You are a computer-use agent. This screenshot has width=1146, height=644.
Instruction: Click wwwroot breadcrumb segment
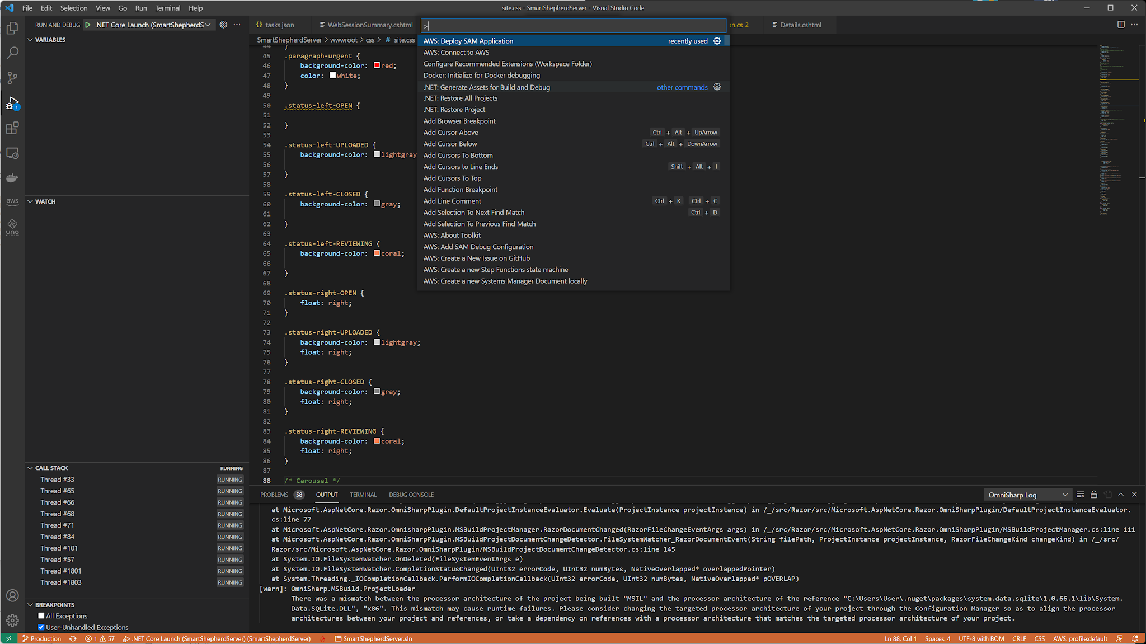(x=344, y=40)
